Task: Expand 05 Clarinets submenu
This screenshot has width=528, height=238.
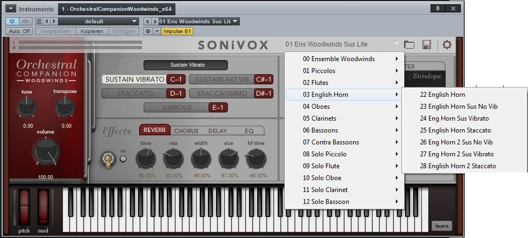Action: (x=344, y=118)
